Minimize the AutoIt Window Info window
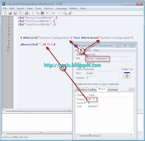The image size is (145, 141). point(118,46)
